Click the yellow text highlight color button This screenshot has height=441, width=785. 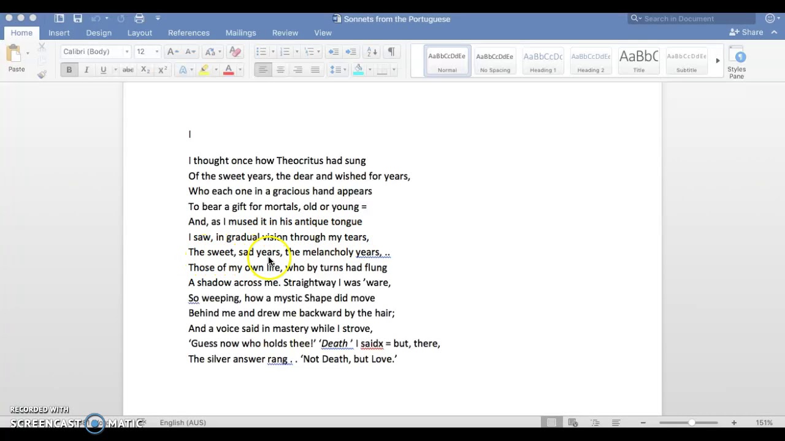[x=204, y=70]
